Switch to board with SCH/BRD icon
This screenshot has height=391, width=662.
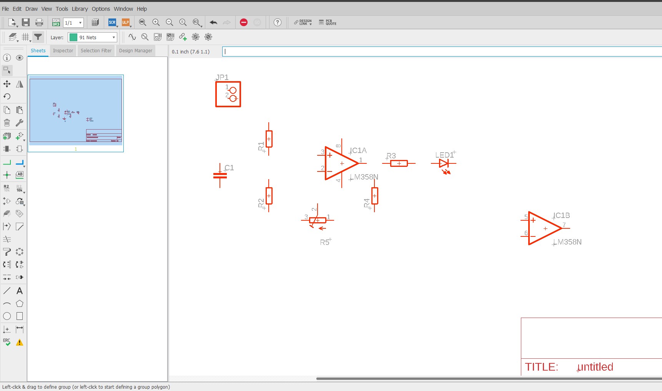(x=56, y=23)
